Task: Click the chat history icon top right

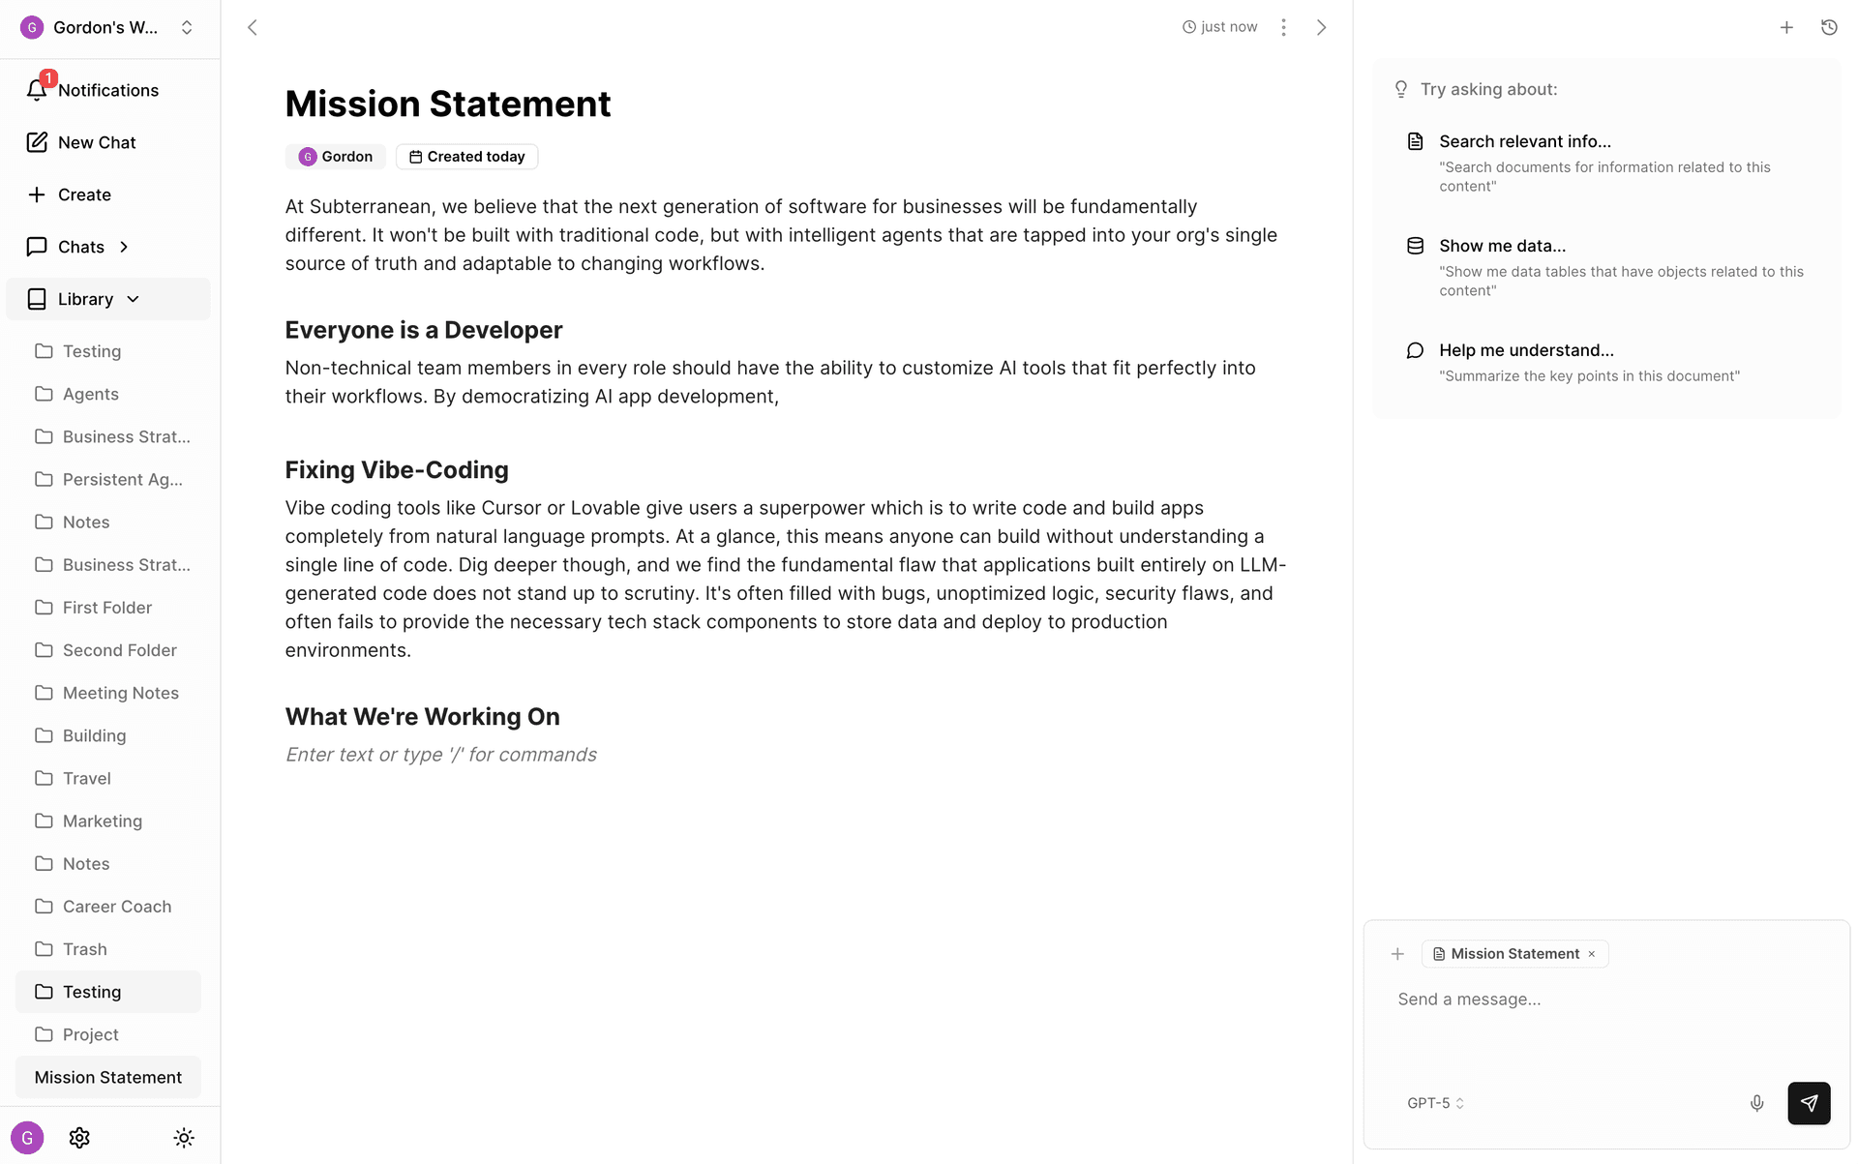Action: pos(1829,27)
